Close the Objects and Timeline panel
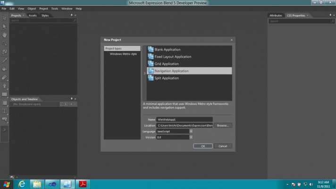Screen dimensions: 336x189 click(x=75, y=99)
